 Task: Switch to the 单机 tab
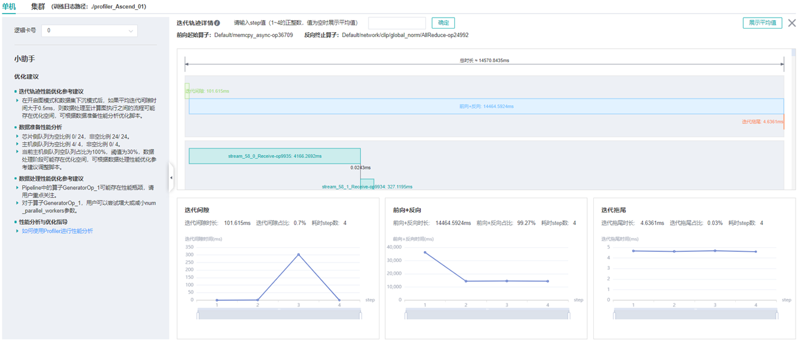pyautogui.click(x=9, y=7)
